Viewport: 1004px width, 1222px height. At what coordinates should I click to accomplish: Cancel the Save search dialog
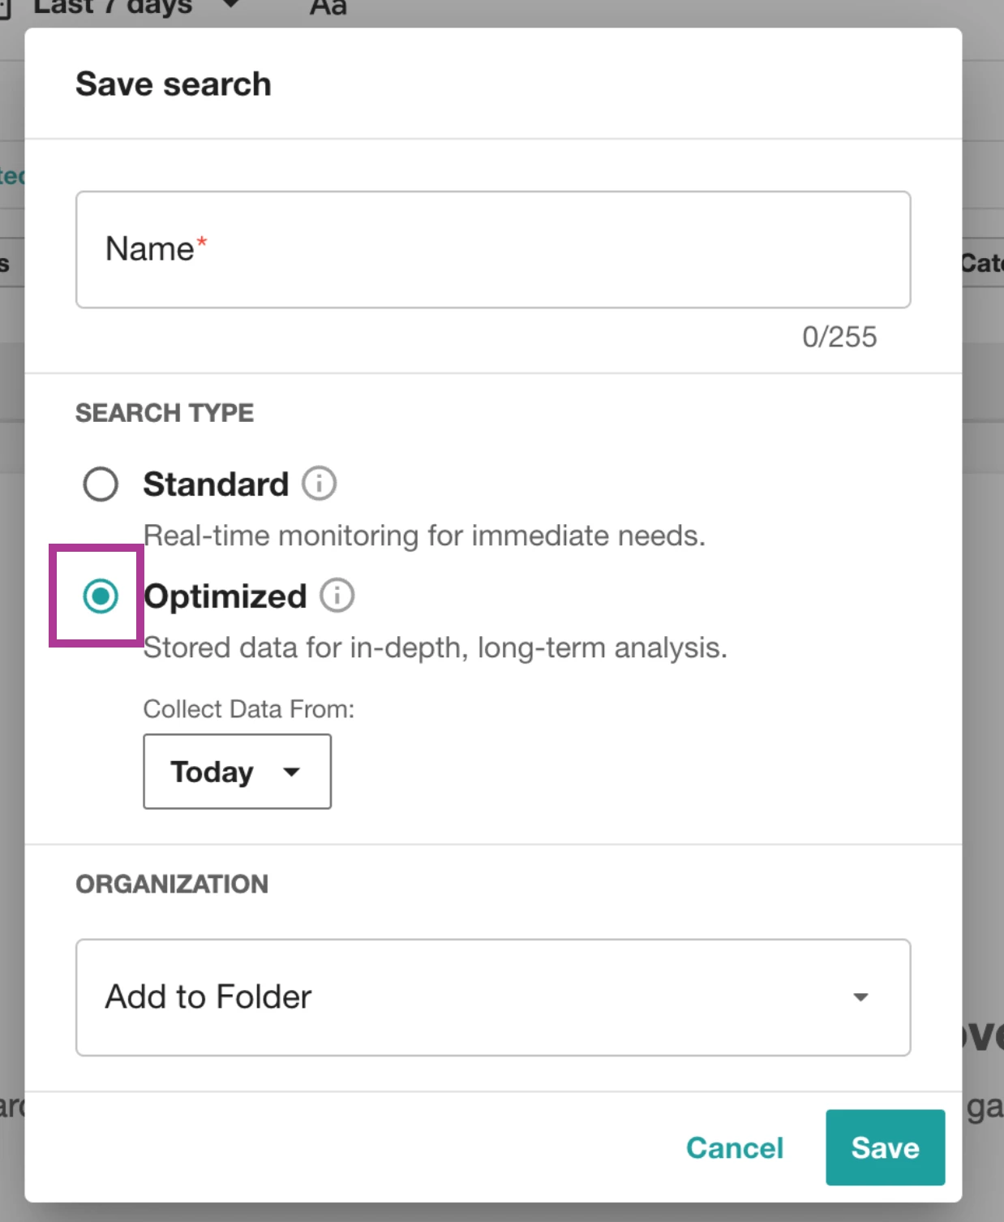(734, 1147)
